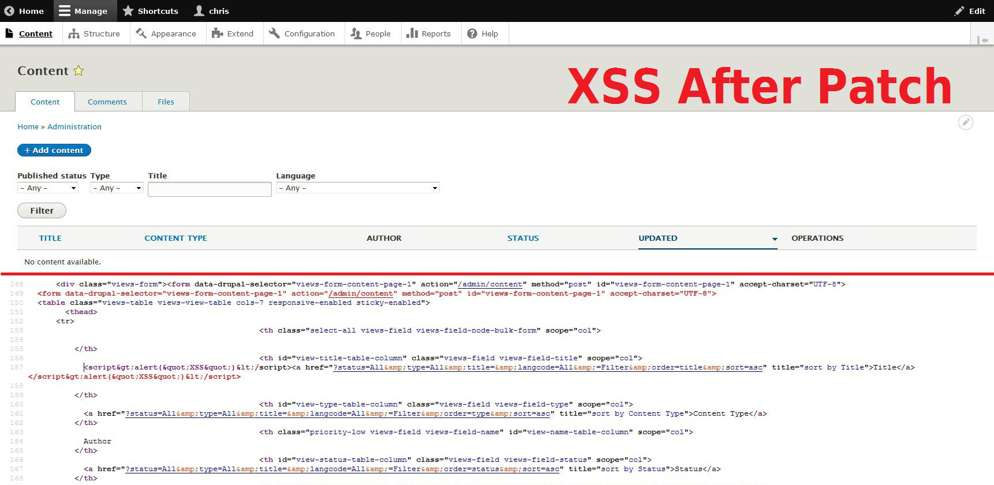Click the 'No content available.' text

(x=62, y=262)
